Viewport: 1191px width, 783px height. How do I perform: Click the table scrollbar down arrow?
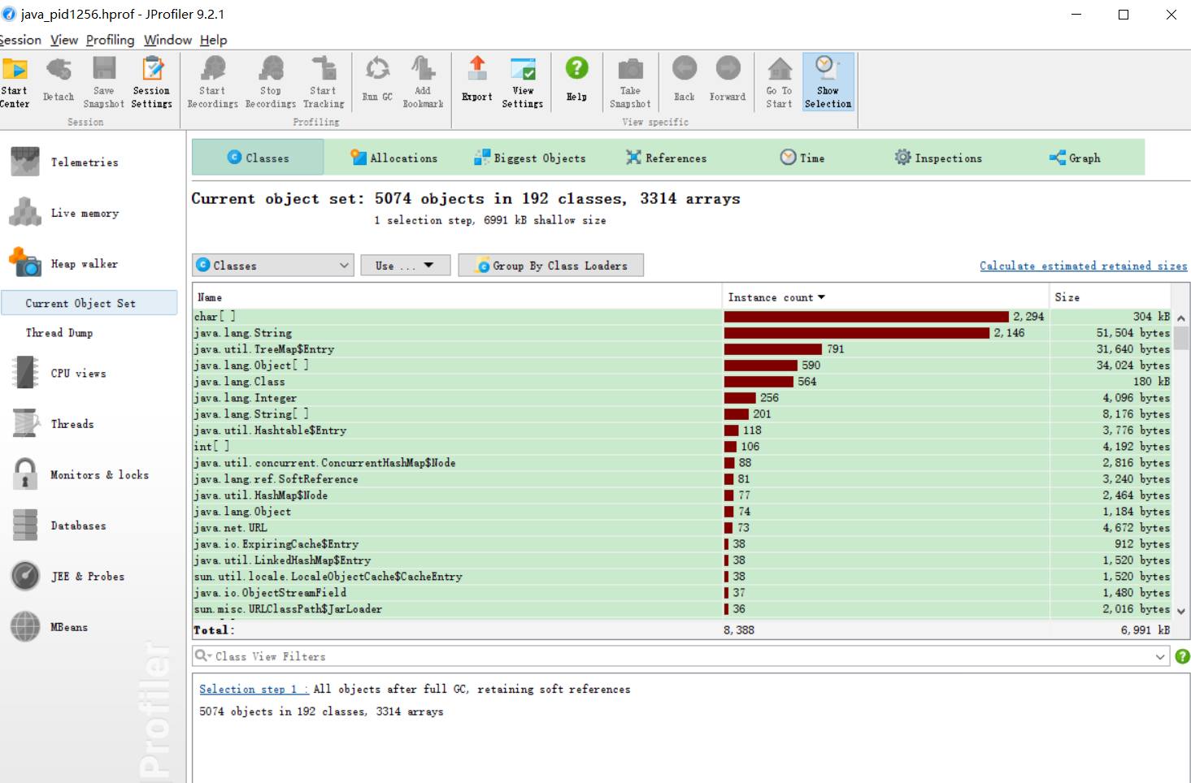click(x=1181, y=611)
